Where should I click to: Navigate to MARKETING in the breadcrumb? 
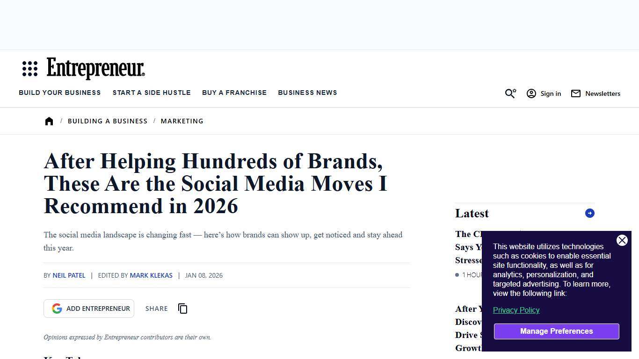tap(182, 121)
